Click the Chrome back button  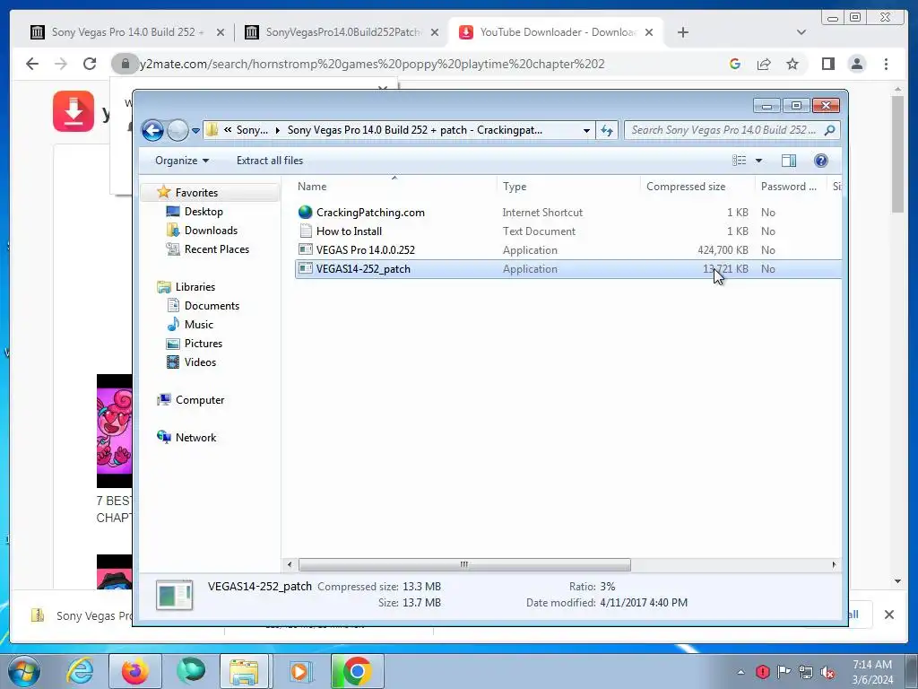click(32, 64)
